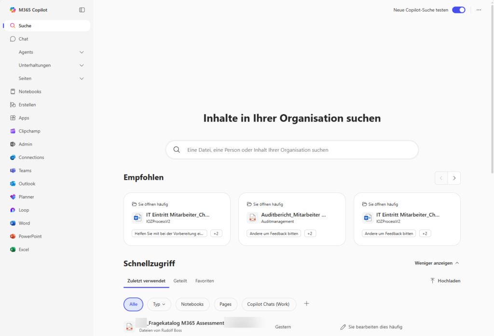Click the Hochladen label text
The height and width of the screenshot is (336, 494).
(449, 281)
